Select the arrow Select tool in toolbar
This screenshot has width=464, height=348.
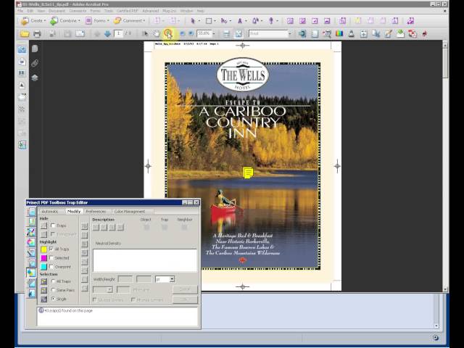tap(145, 33)
